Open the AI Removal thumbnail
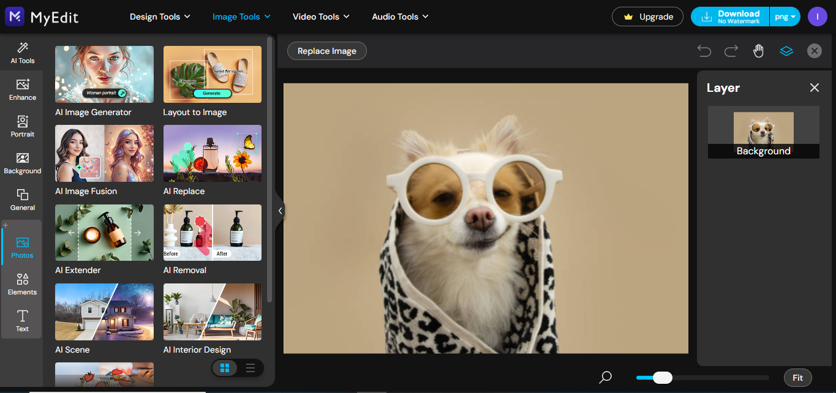 [212, 233]
